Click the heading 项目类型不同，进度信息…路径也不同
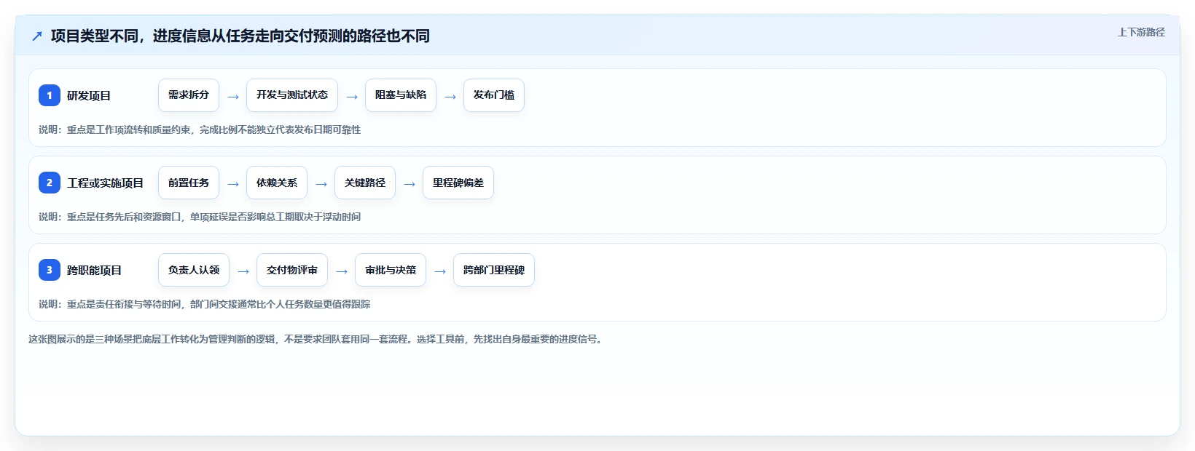The width and height of the screenshot is (1195, 451). point(240,36)
